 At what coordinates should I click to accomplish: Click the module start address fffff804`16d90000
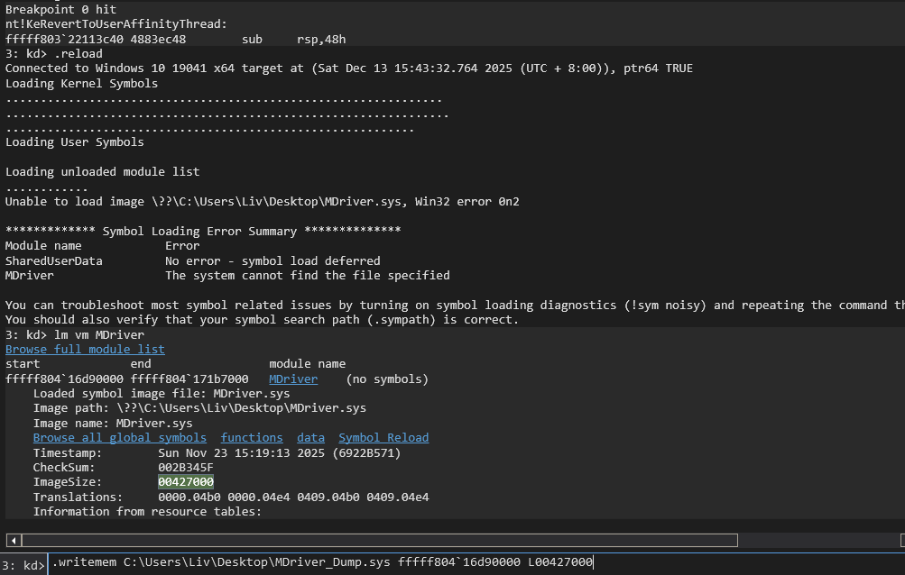pyautogui.click(x=64, y=379)
